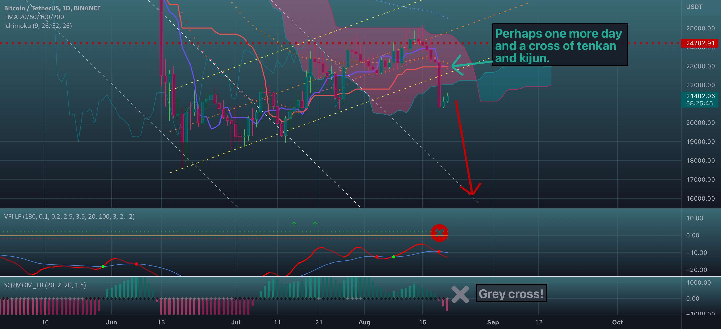Screen dimensions: 721x329
Task: Click the date 12 on the time axis
Action: 539,322
